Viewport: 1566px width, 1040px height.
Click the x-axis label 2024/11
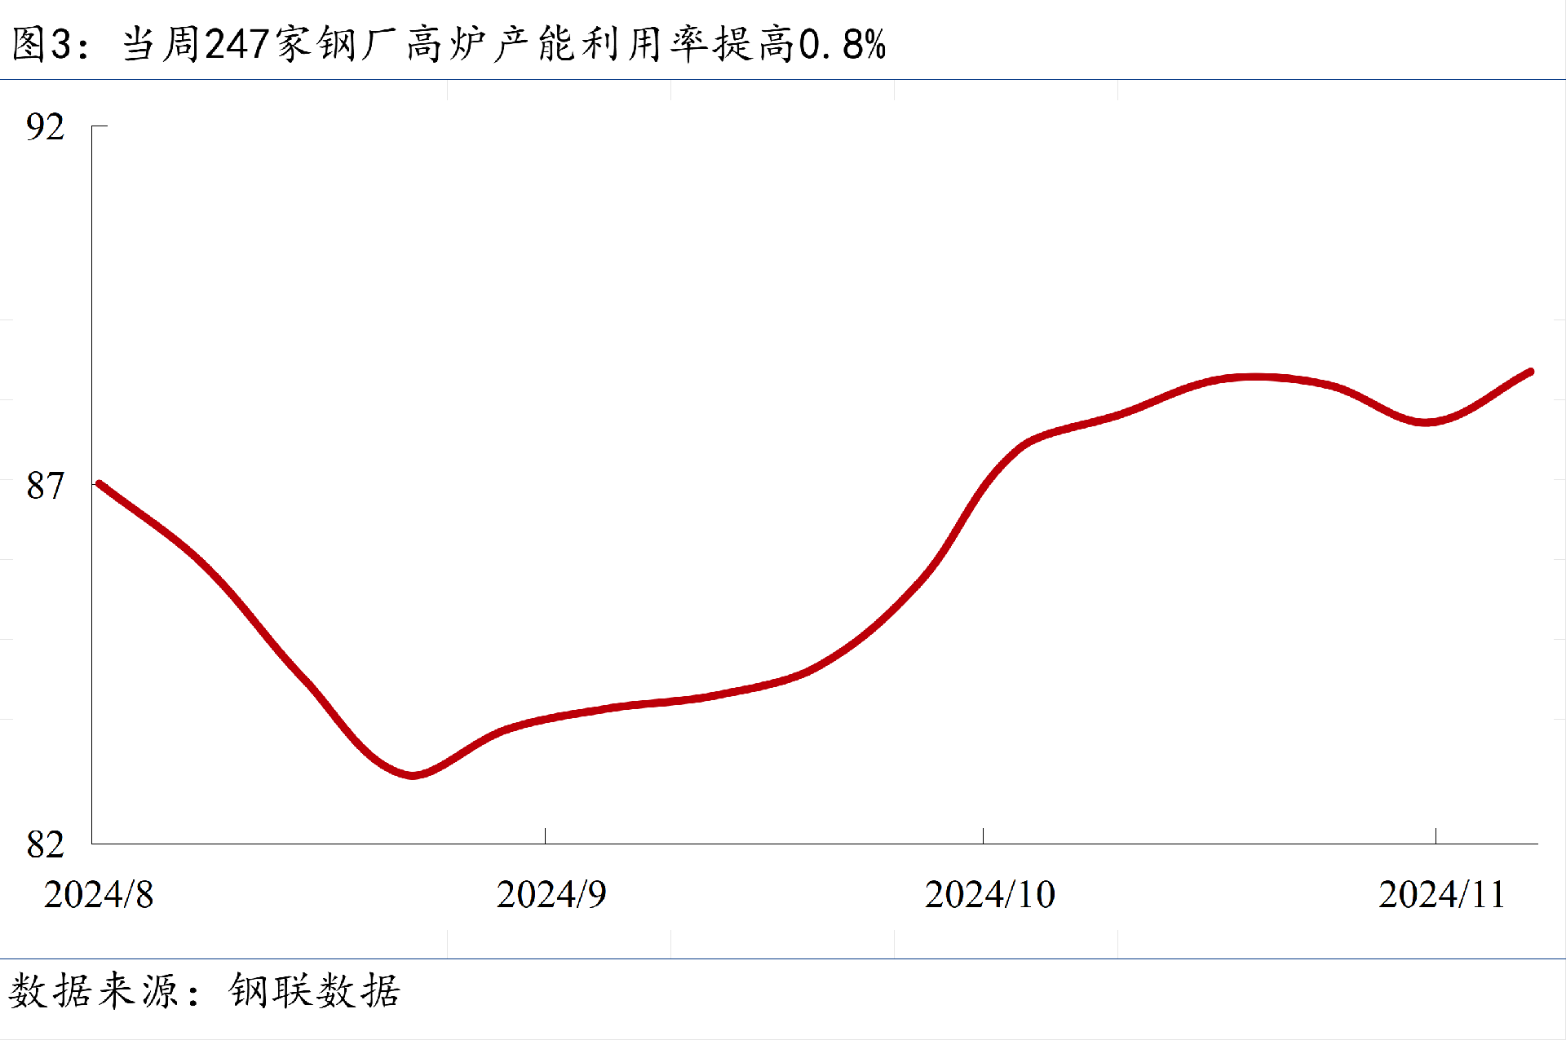[1441, 895]
